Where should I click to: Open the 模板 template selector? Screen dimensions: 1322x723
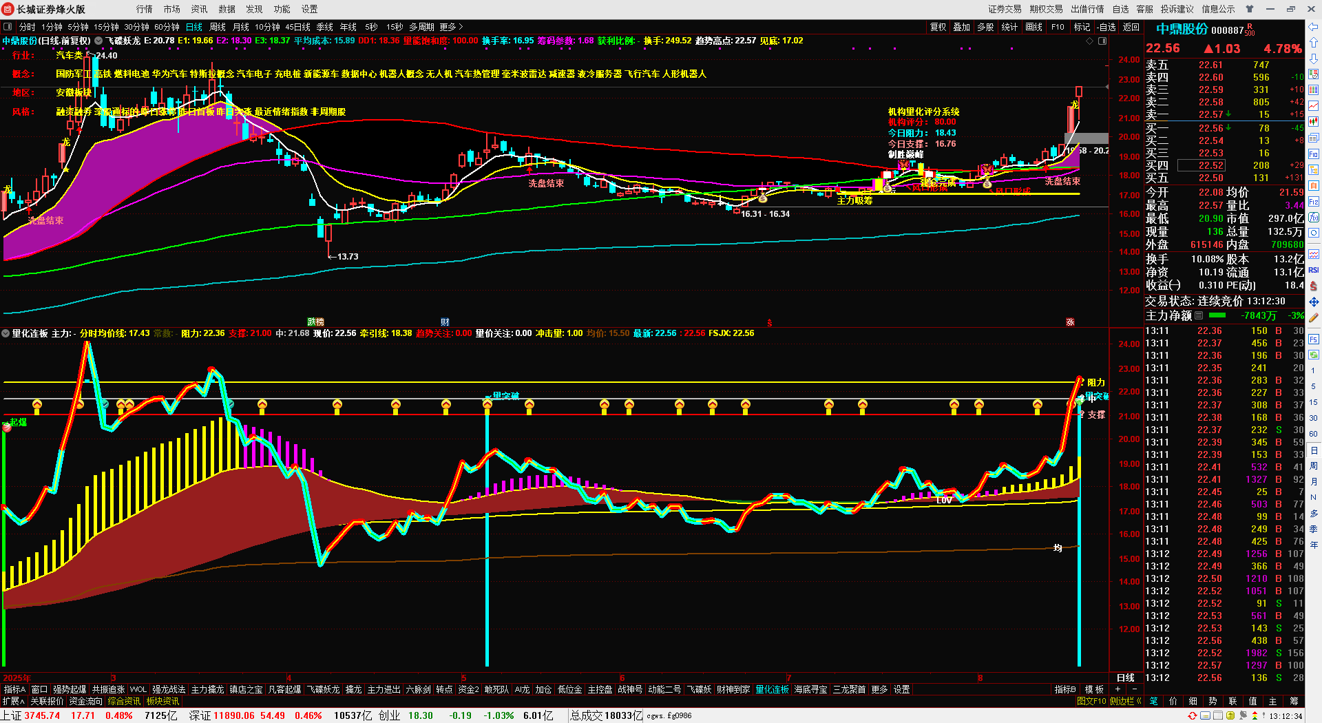coord(1094,689)
